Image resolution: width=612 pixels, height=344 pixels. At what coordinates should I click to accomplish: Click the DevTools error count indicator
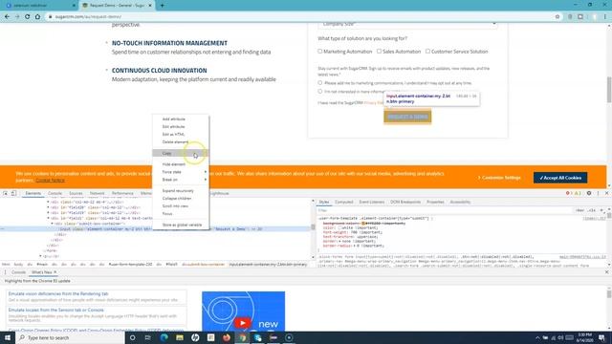click(x=568, y=193)
